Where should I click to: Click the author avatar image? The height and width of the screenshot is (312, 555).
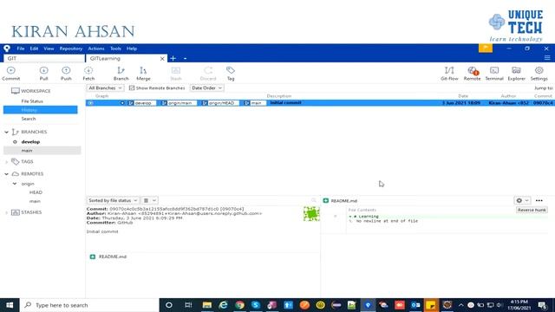click(x=311, y=214)
